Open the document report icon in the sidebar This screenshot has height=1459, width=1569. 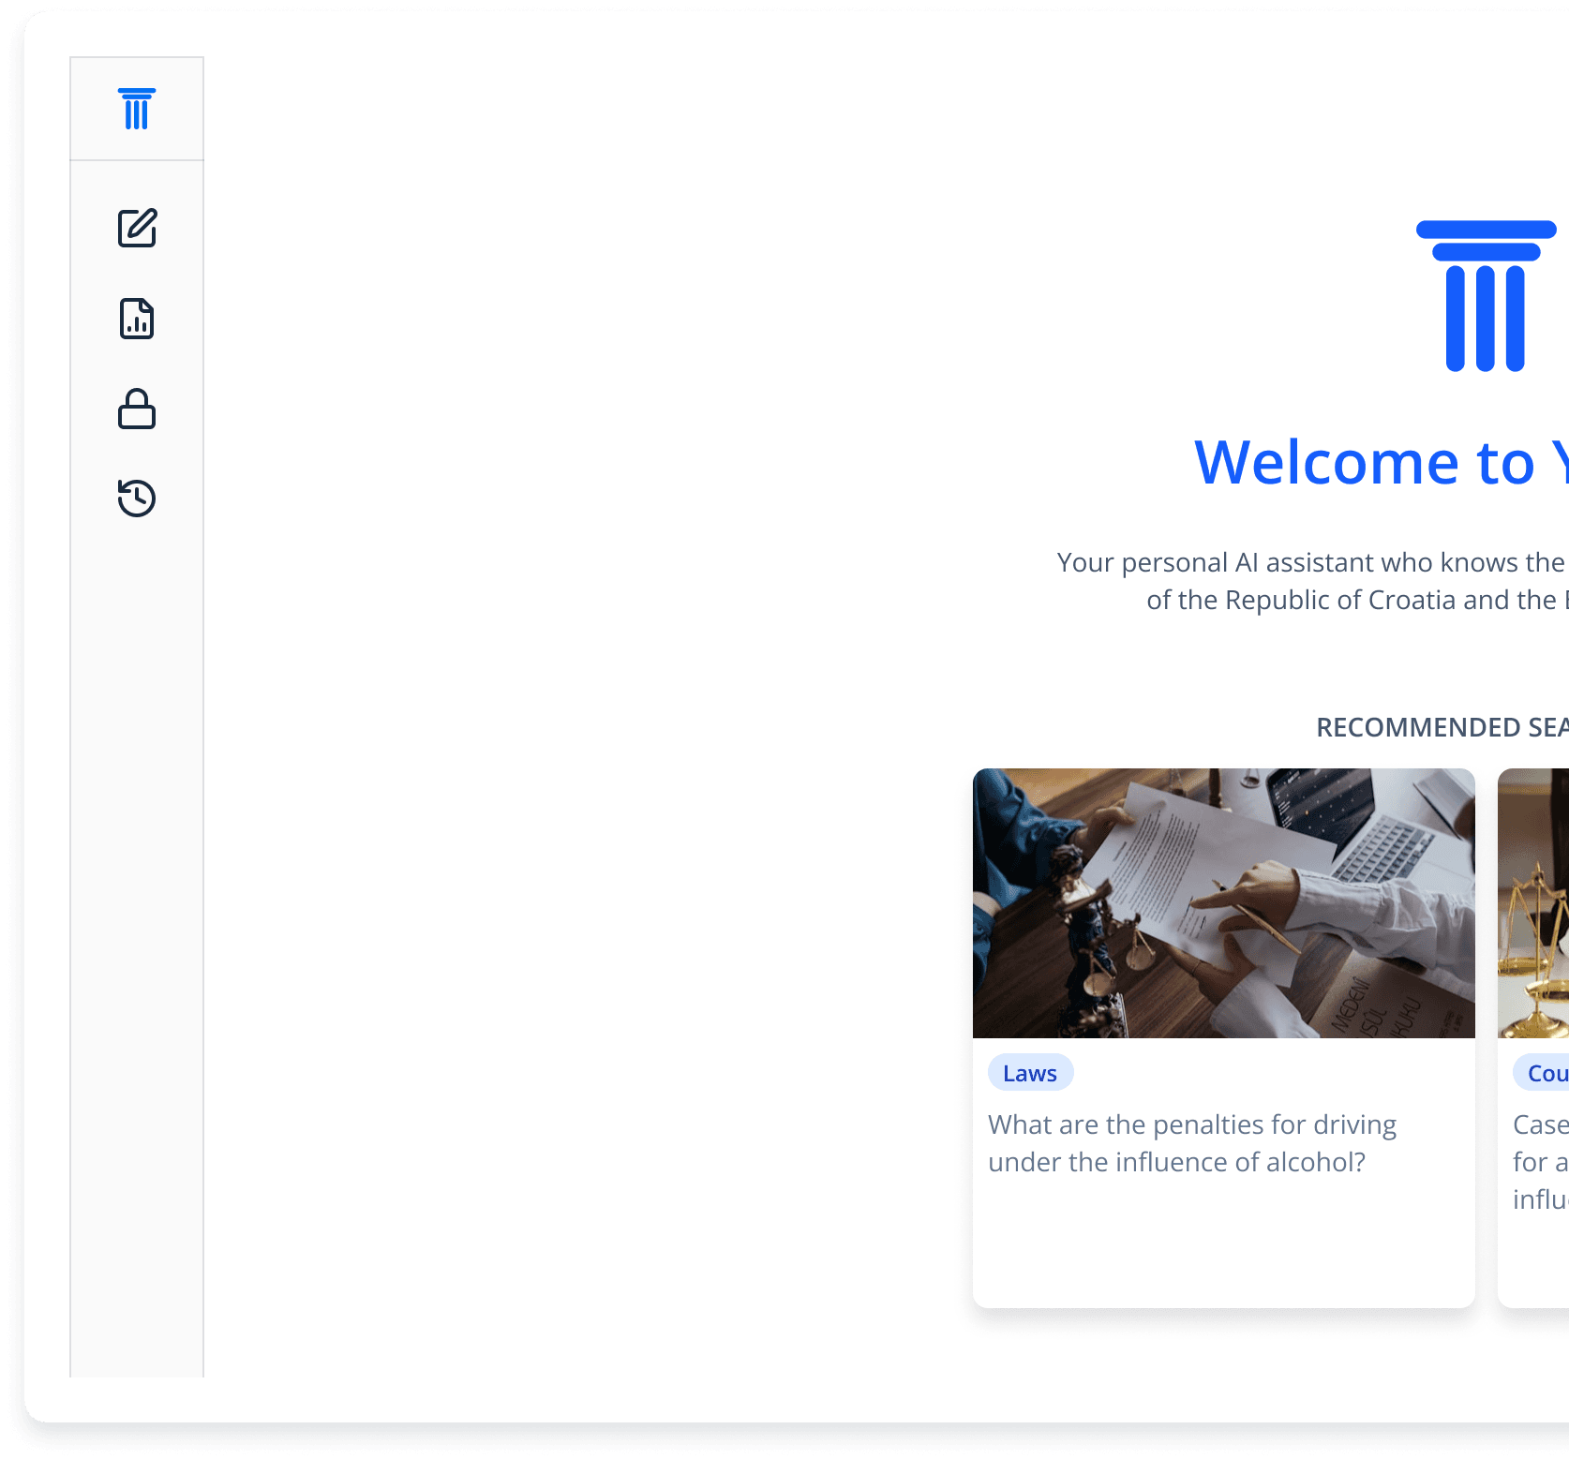pyautogui.click(x=137, y=319)
